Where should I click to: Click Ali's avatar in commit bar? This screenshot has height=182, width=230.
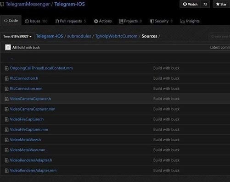(x=8, y=47)
